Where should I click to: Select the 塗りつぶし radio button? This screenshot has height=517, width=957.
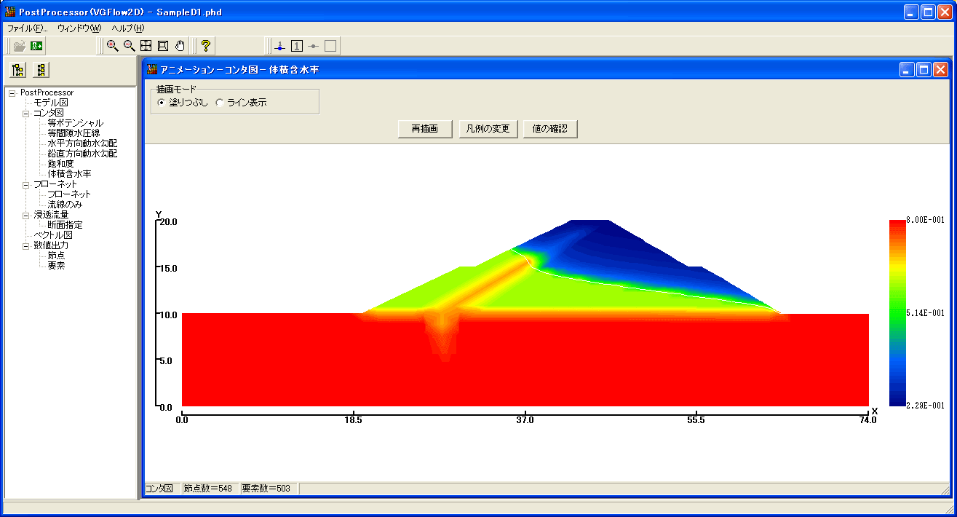pyautogui.click(x=162, y=103)
